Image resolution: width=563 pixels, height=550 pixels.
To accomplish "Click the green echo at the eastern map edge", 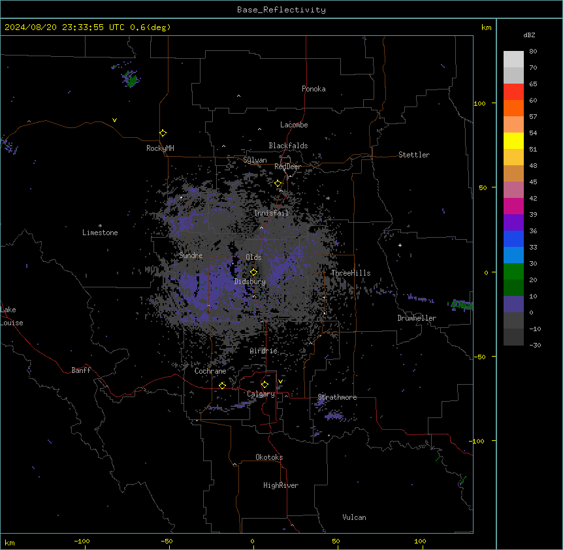I will tap(462, 305).
